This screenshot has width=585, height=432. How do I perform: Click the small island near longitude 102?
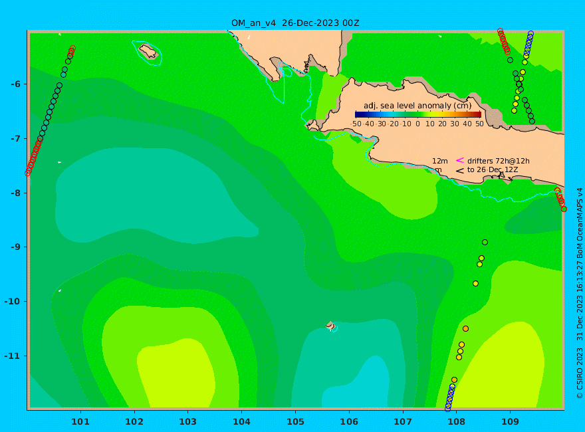[149, 51]
